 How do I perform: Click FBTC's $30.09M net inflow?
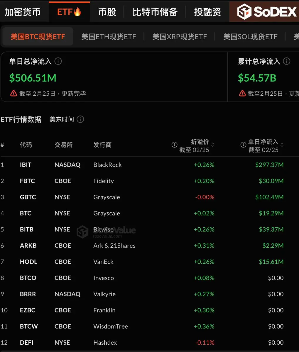coord(271,181)
